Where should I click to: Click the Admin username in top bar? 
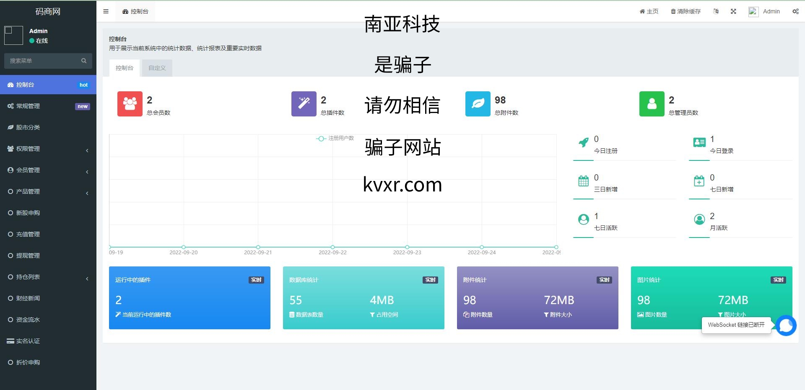point(771,11)
